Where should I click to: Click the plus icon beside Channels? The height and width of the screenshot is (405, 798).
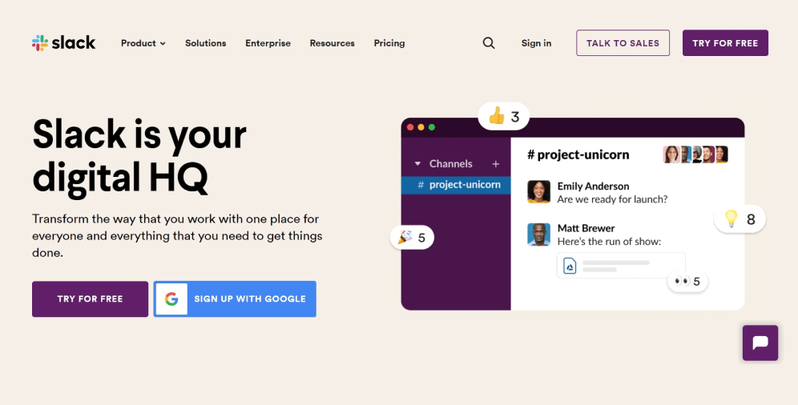pyautogui.click(x=496, y=163)
